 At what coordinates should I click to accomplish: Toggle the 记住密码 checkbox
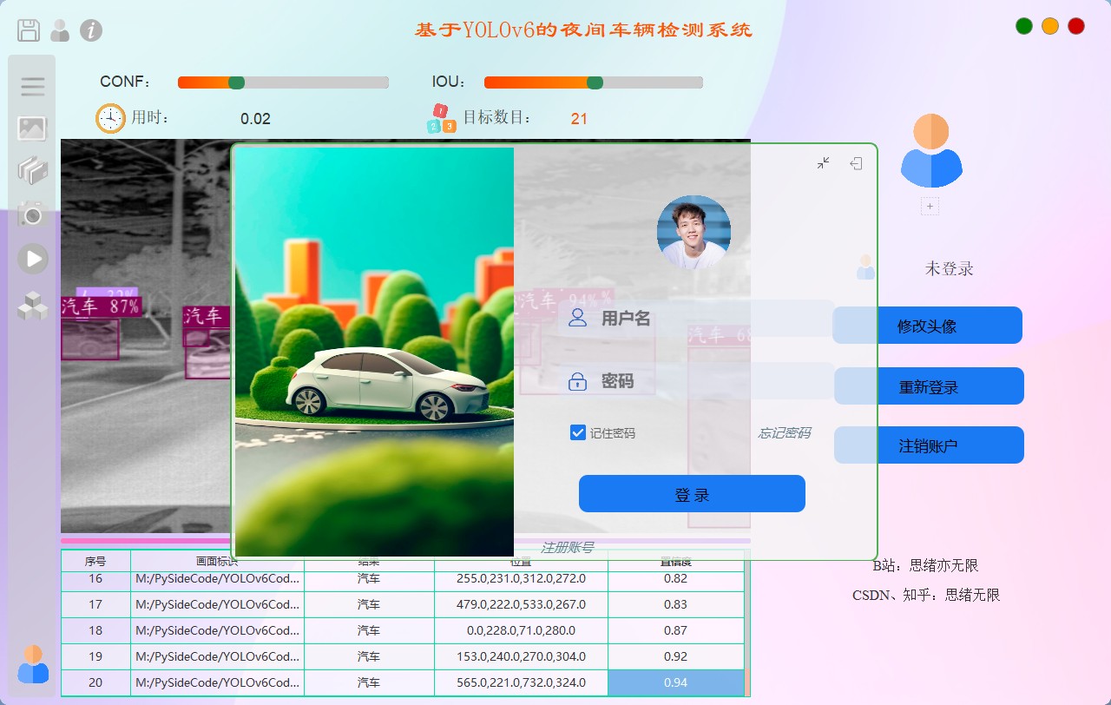coord(577,432)
